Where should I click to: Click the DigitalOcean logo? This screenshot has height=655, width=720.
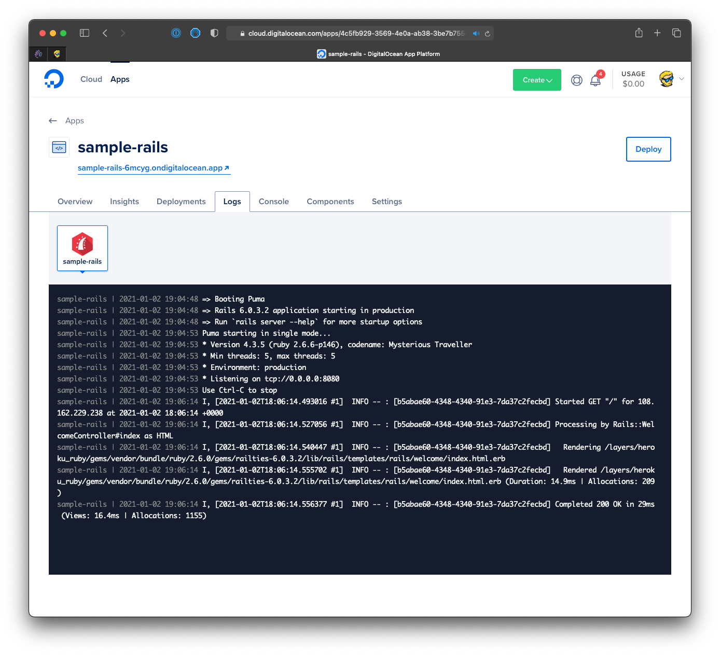point(54,79)
